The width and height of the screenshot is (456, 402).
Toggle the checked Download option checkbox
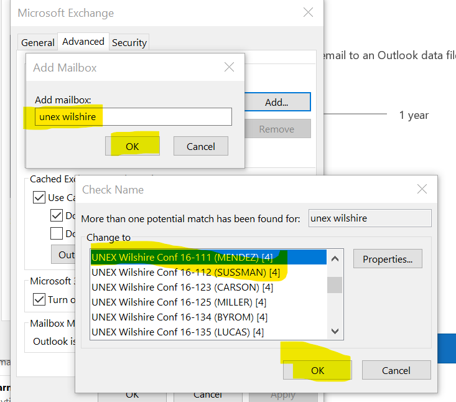click(x=56, y=216)
